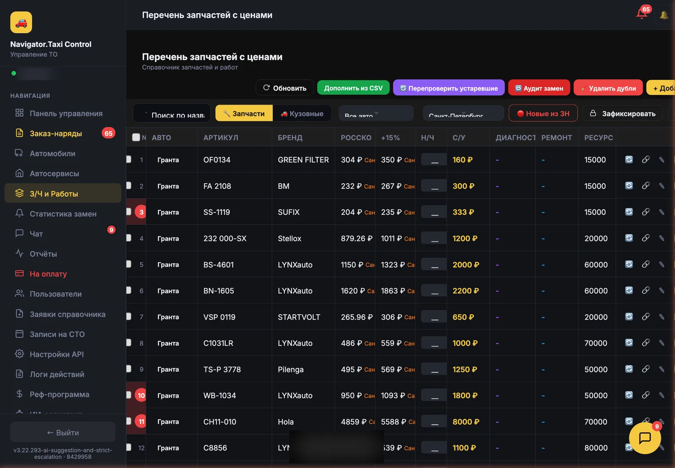The width and height of the screenshot is (675, 468).
Task: Click the Н/Ч input in the OF0134 row
Action: point(434,160)
